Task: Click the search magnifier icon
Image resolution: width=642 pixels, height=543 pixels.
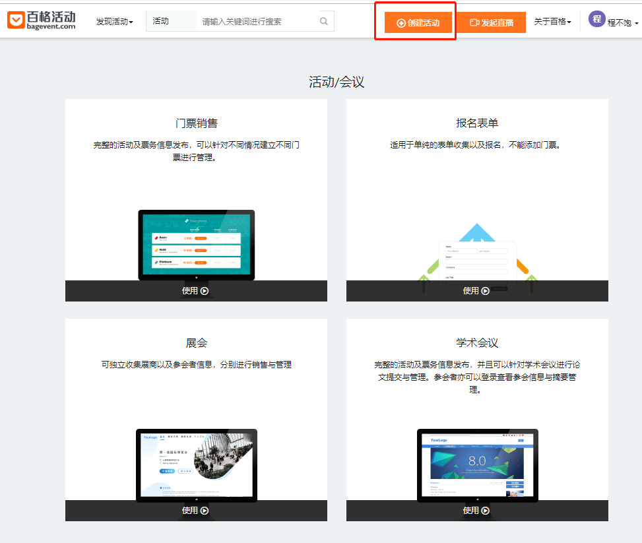Action: coord(323,21)
